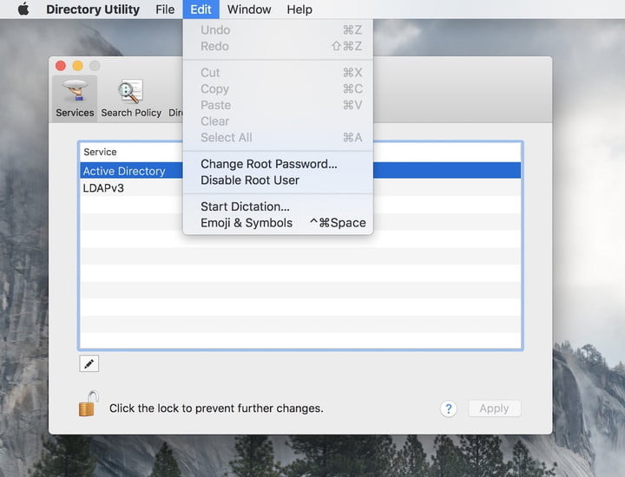Minimize the Directory Utility window
The width and height of the screenshot is (625, 477).
tap(78, 66)
